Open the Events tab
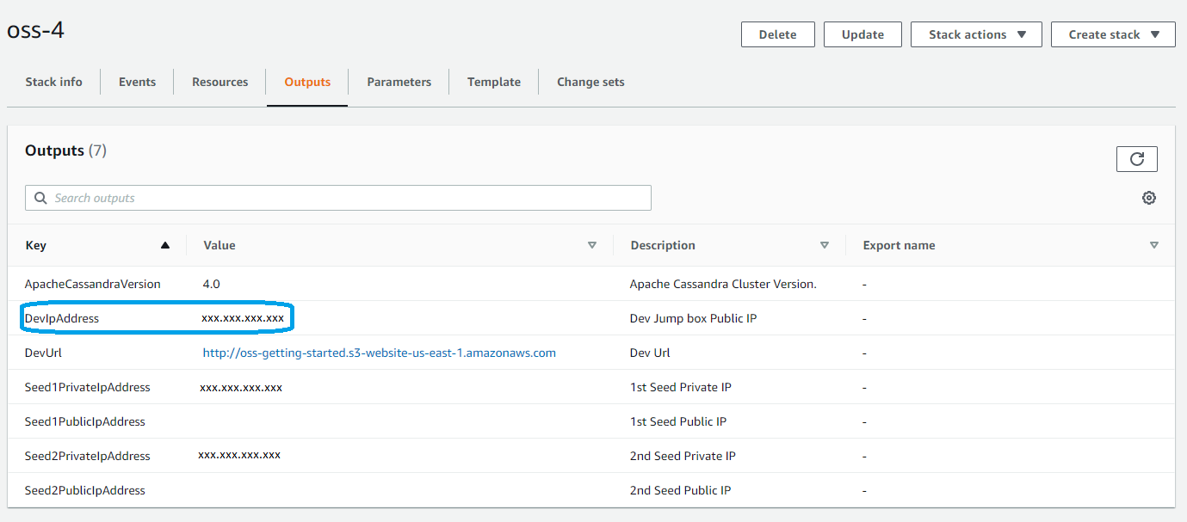Screen dimensions: 1187x522 [x=137, y=82]
